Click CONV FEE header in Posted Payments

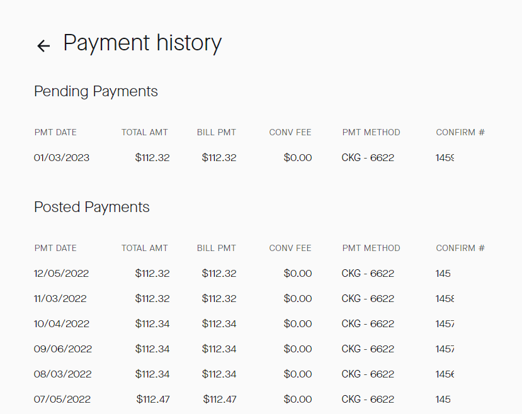[x=290, y=248]
